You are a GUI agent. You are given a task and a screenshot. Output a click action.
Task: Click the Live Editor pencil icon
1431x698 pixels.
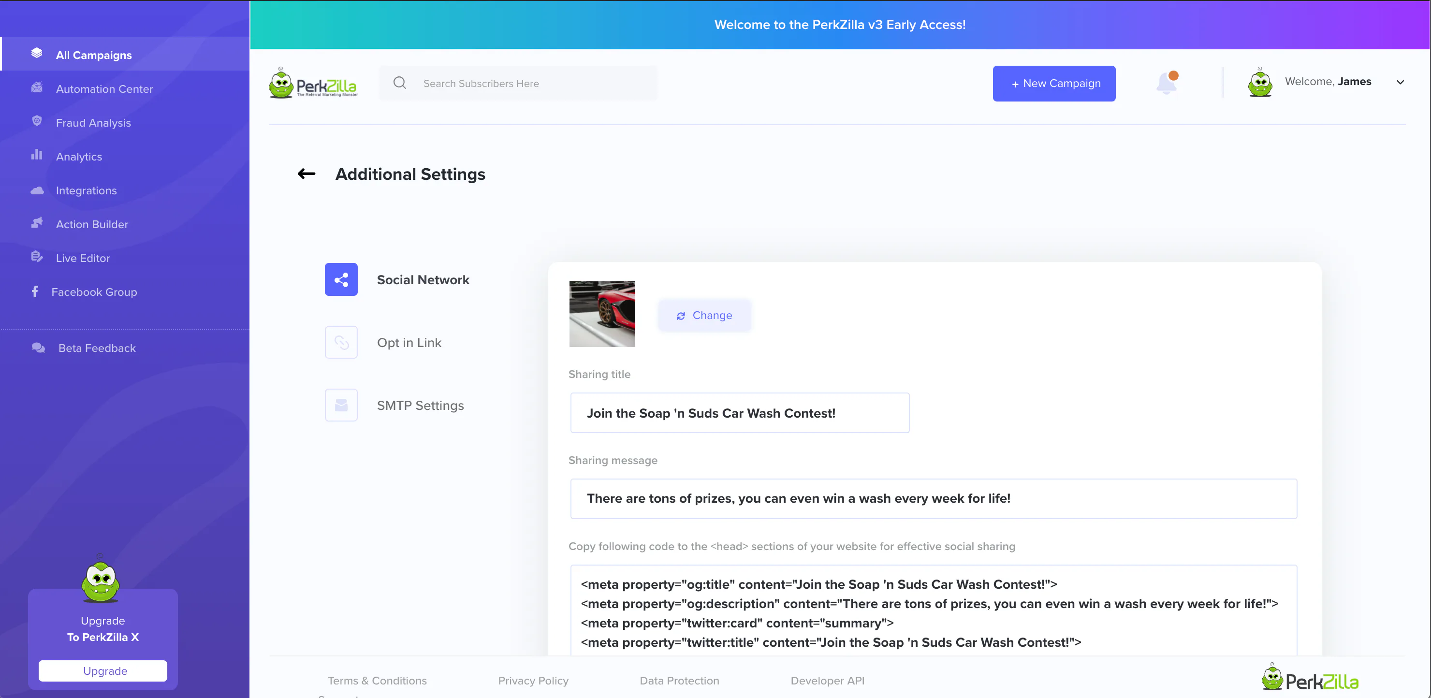click(x=37, y=257)
